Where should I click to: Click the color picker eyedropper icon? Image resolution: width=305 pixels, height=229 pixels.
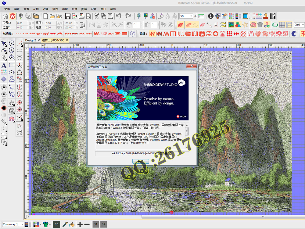tap(65, 224)
